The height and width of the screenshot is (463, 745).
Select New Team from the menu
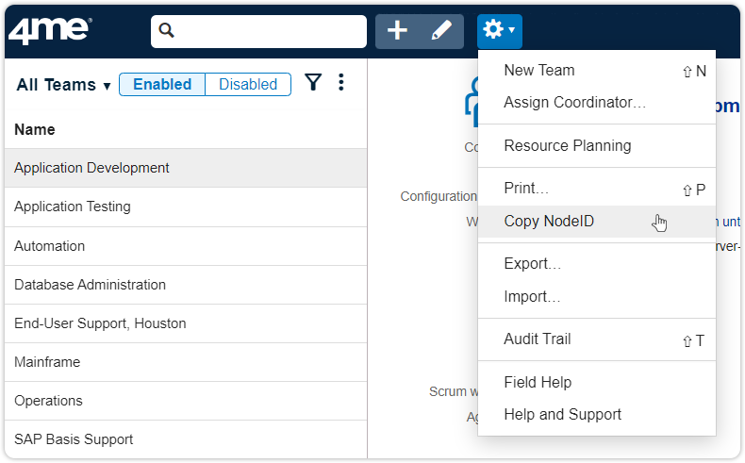539,70
